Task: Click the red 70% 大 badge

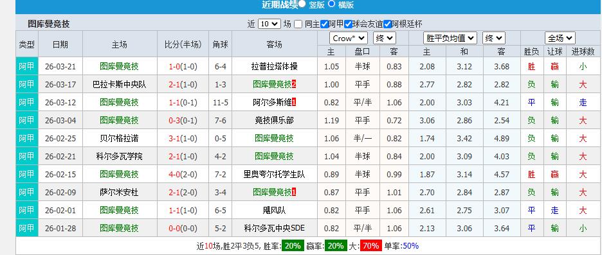Action: (x=371, y=246)
